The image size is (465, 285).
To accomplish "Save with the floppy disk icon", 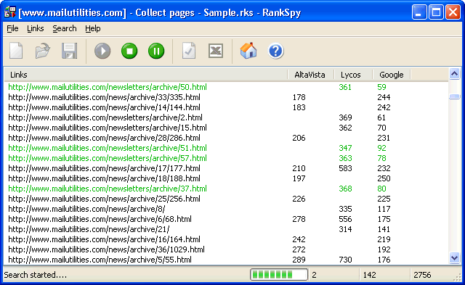I will tap(70, 51).
